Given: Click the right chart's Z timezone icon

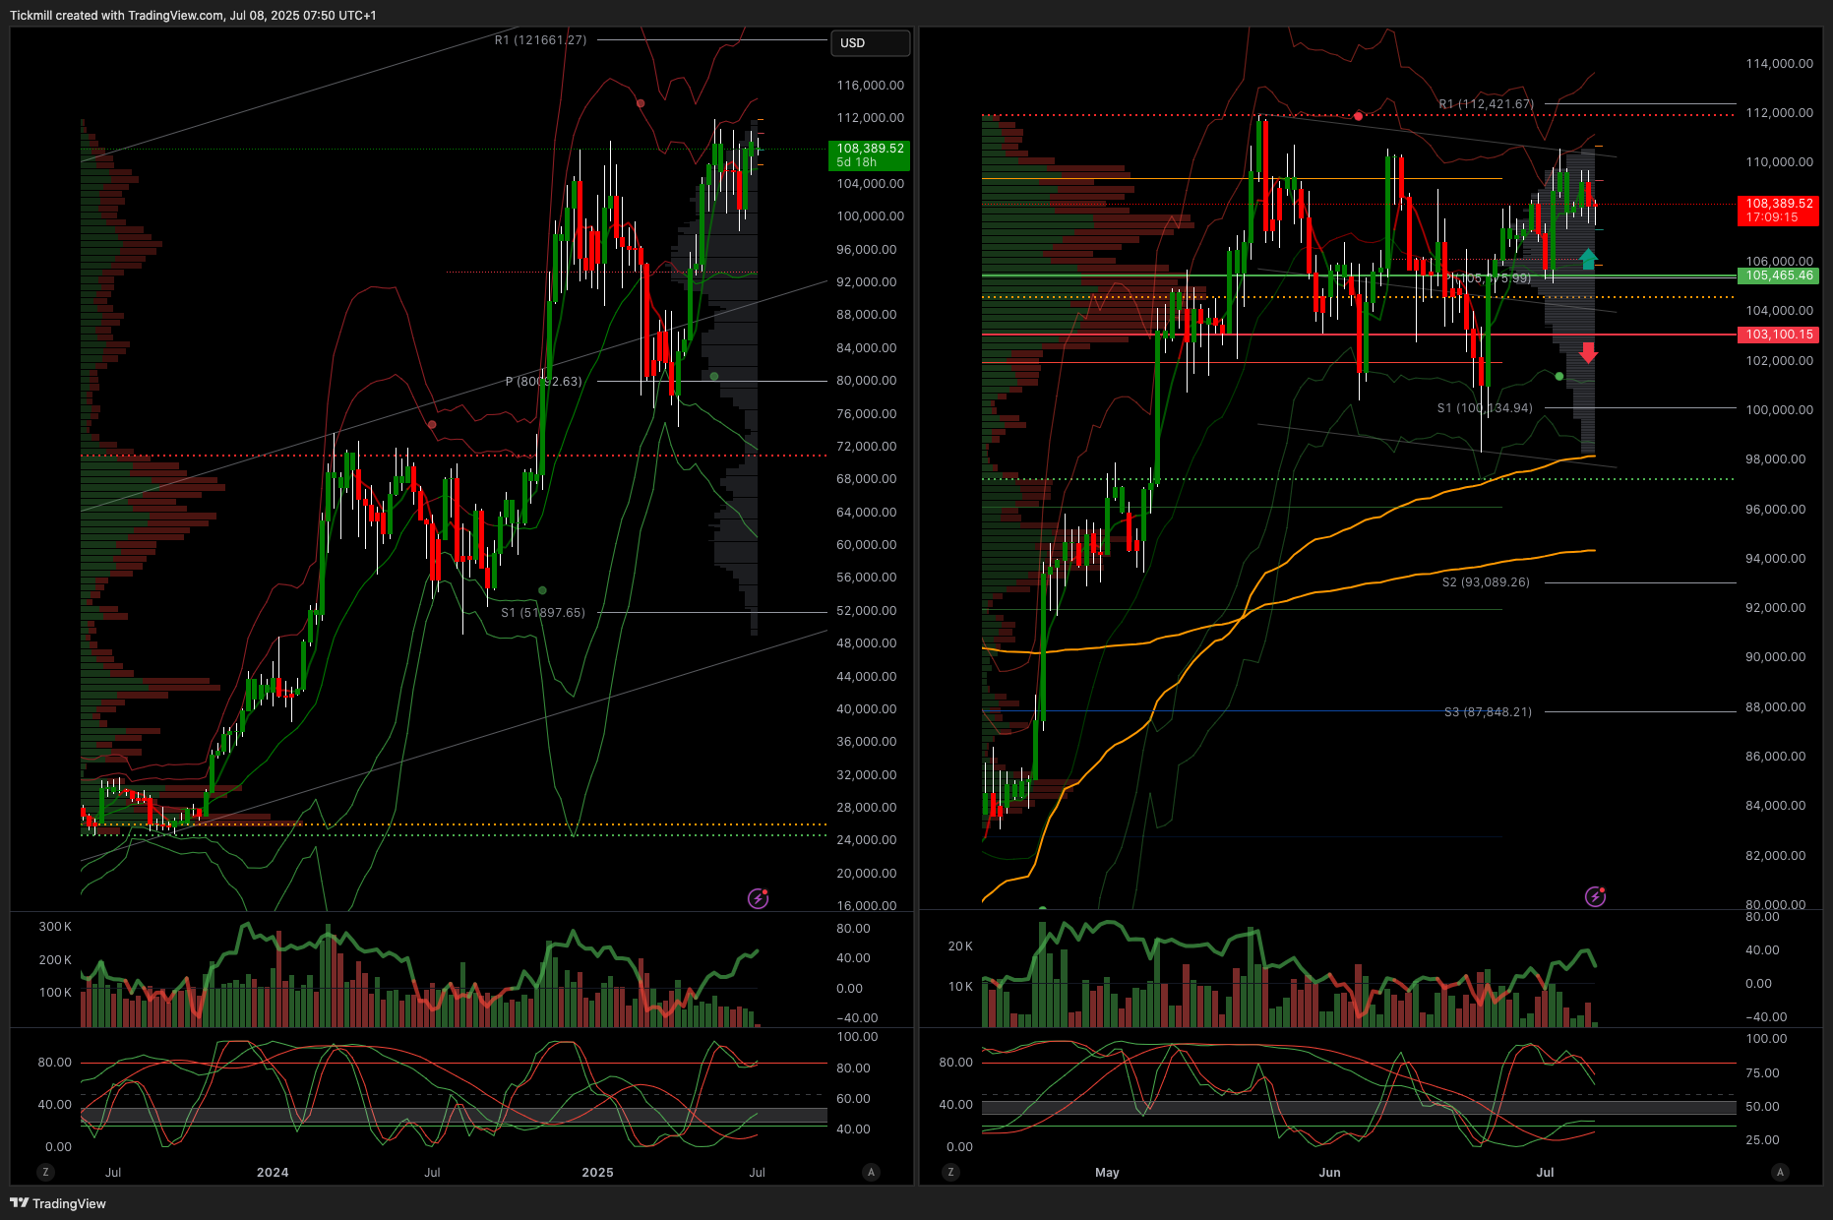Looking at the screenshot, I should click(x=949, y=1172).
